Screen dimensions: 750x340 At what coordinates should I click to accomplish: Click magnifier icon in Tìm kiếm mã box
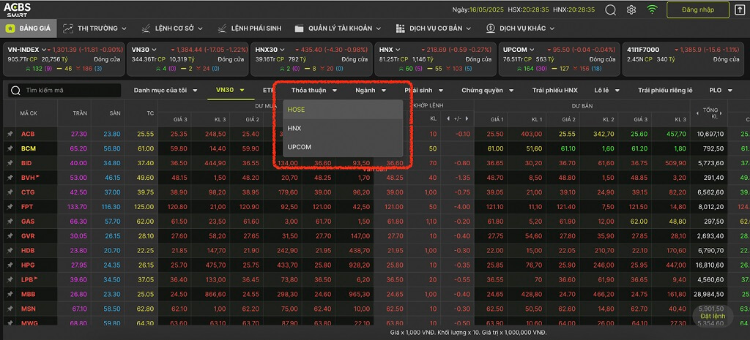tap(15, 90)
